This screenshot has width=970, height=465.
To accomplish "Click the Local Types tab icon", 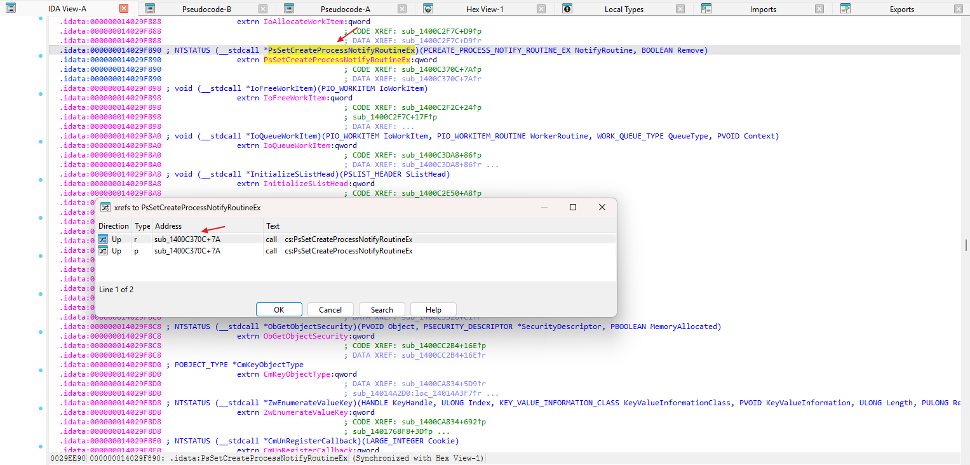I will (x=567, y=8).
